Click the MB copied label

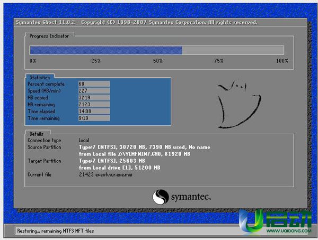(x=38, y=98)
